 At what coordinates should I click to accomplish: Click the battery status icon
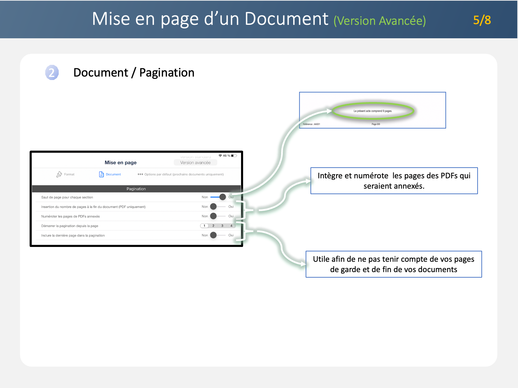point(234,156)
